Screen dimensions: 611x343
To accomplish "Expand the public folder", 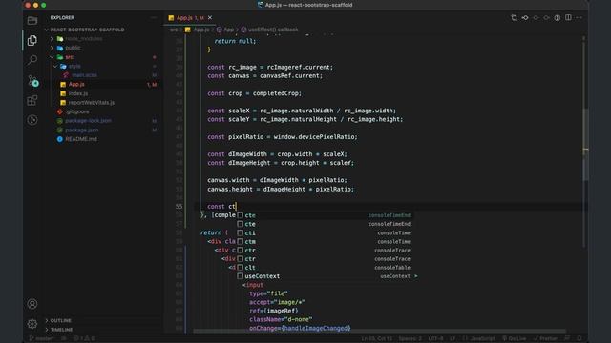I will coord(52,48).
